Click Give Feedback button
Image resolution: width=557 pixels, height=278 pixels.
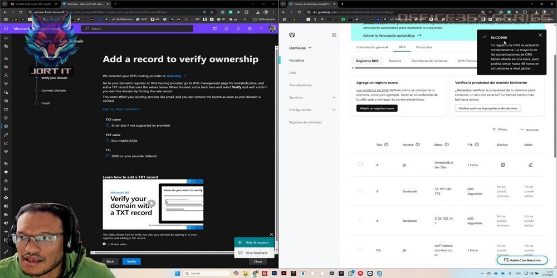[254, 253]
